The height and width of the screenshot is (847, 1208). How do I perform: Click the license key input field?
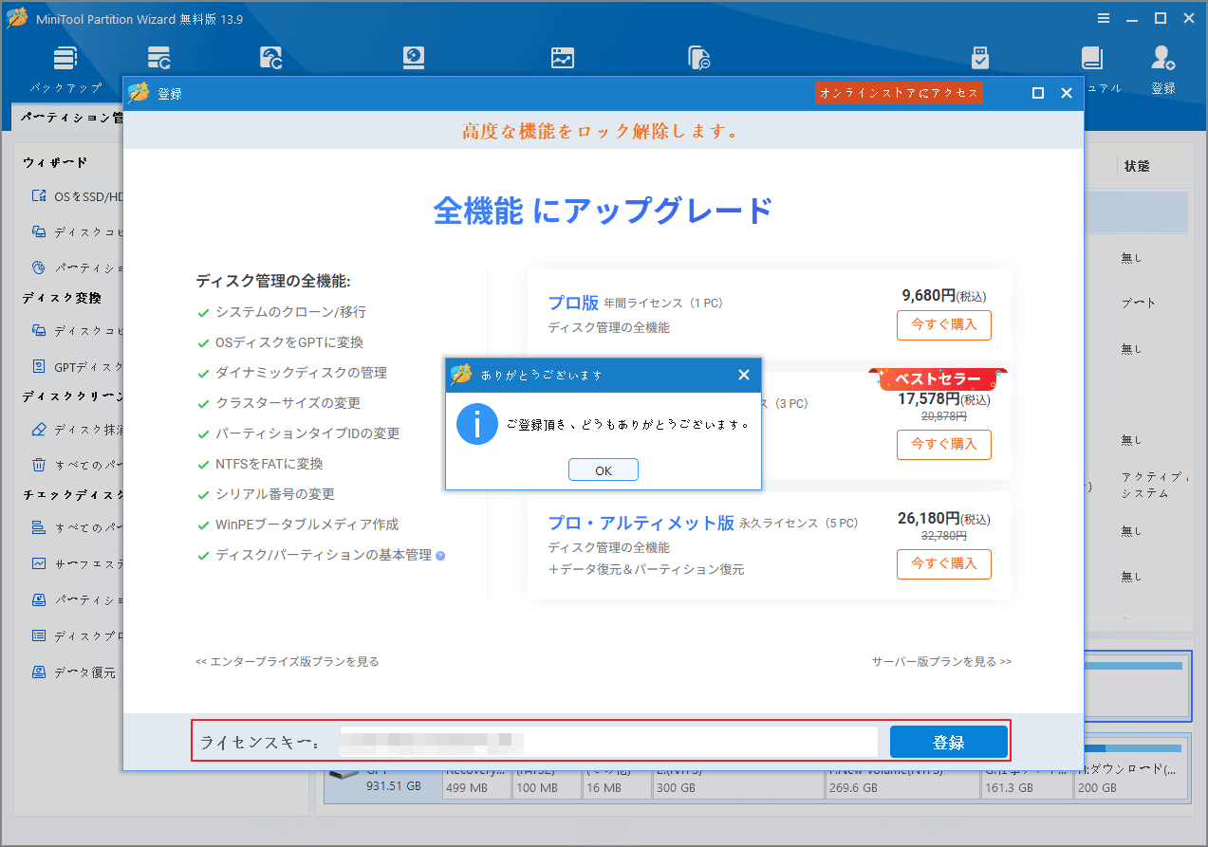pyautogui.click(x=608, y=742)
